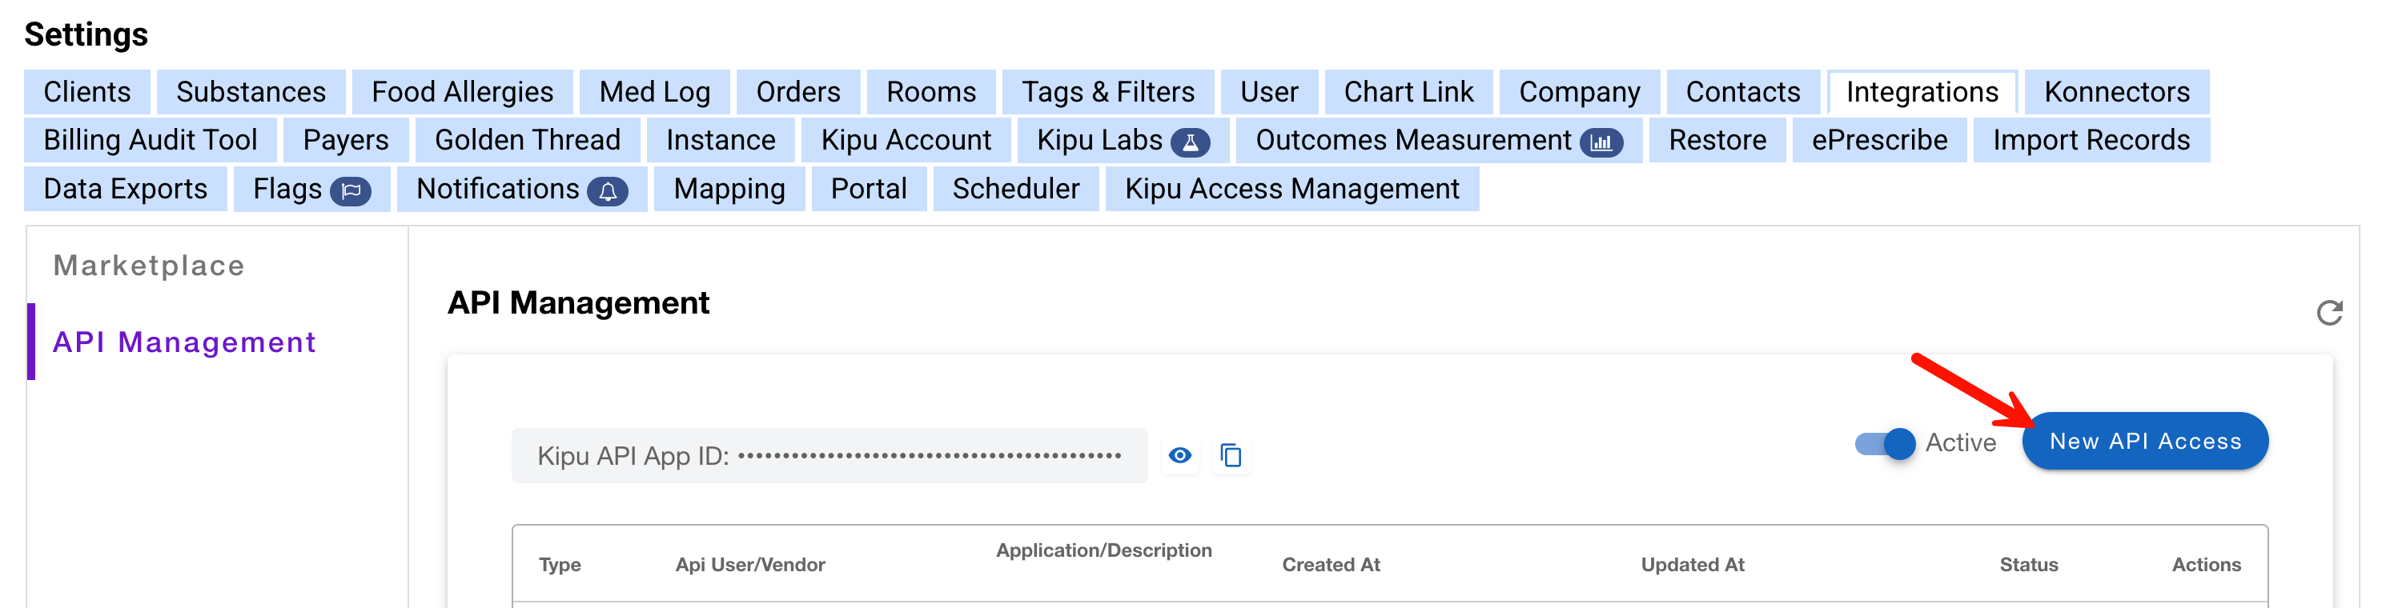Screen dimensions: 2386x608
Task: Click the Status column header
Action: [x=2027, y=565]
